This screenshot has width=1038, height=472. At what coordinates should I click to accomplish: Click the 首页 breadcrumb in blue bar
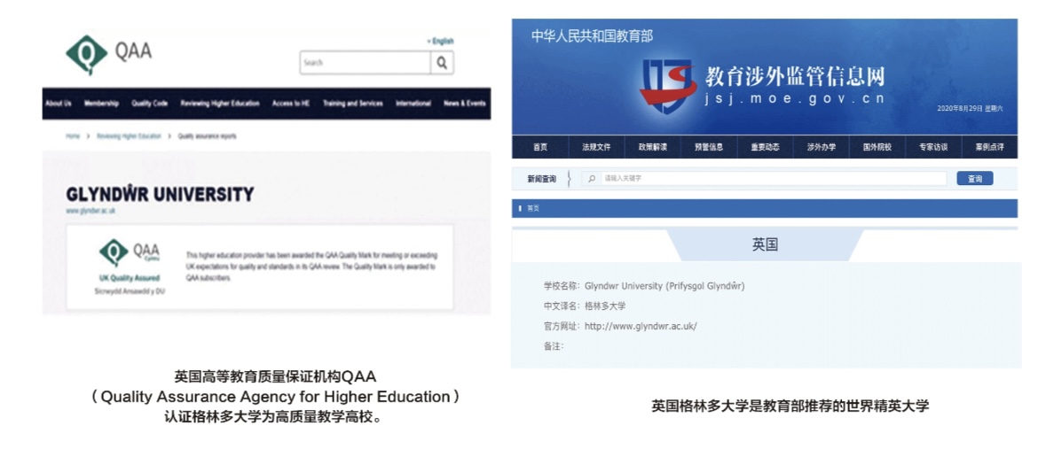click(533, 208)
